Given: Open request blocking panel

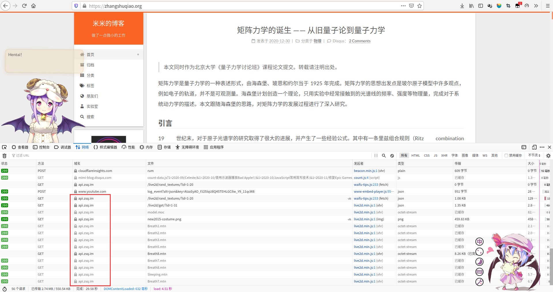Looking at the screenshot, I should click(x=392, y=156).
